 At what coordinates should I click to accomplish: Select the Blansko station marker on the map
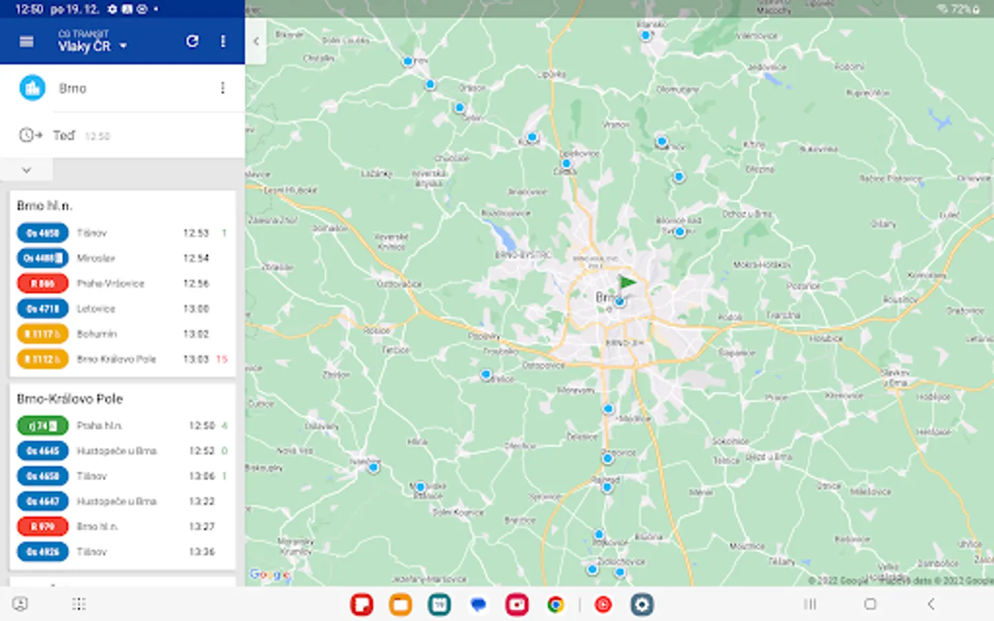(x=645, y=35)
